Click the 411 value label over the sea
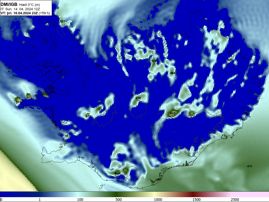 (250, 166)
